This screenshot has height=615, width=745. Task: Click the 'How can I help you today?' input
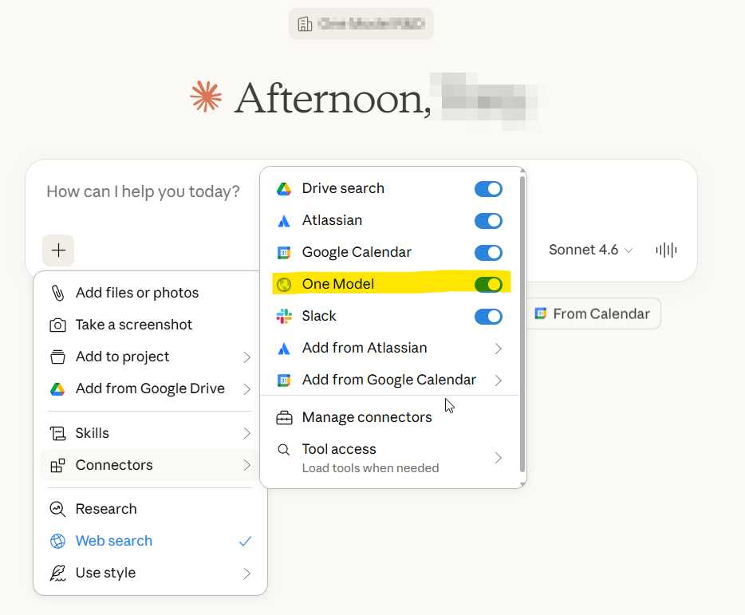coord(144,191)
